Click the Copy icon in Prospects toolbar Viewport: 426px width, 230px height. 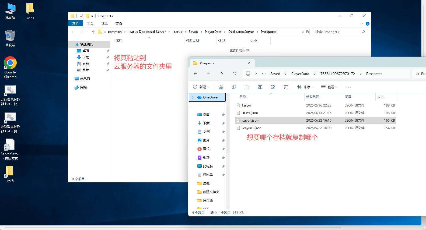point(234,87)
